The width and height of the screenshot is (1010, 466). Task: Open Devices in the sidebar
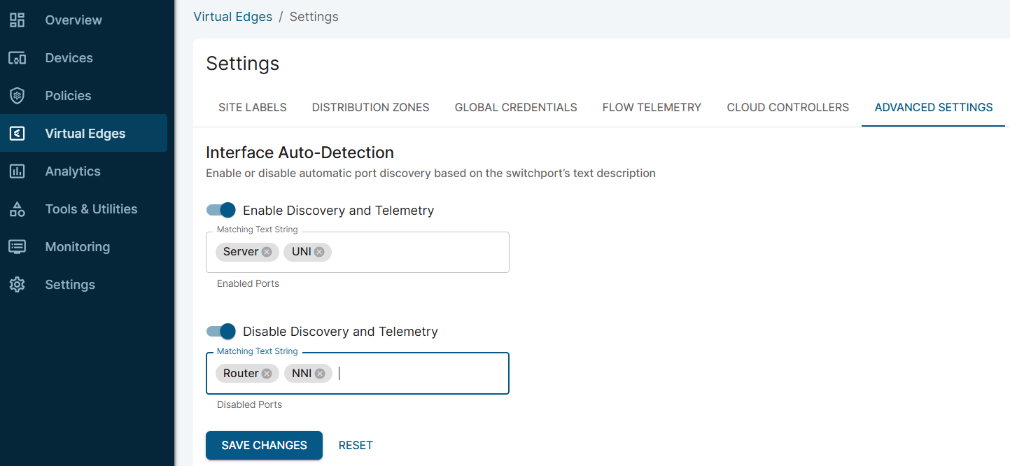(83, 58)
